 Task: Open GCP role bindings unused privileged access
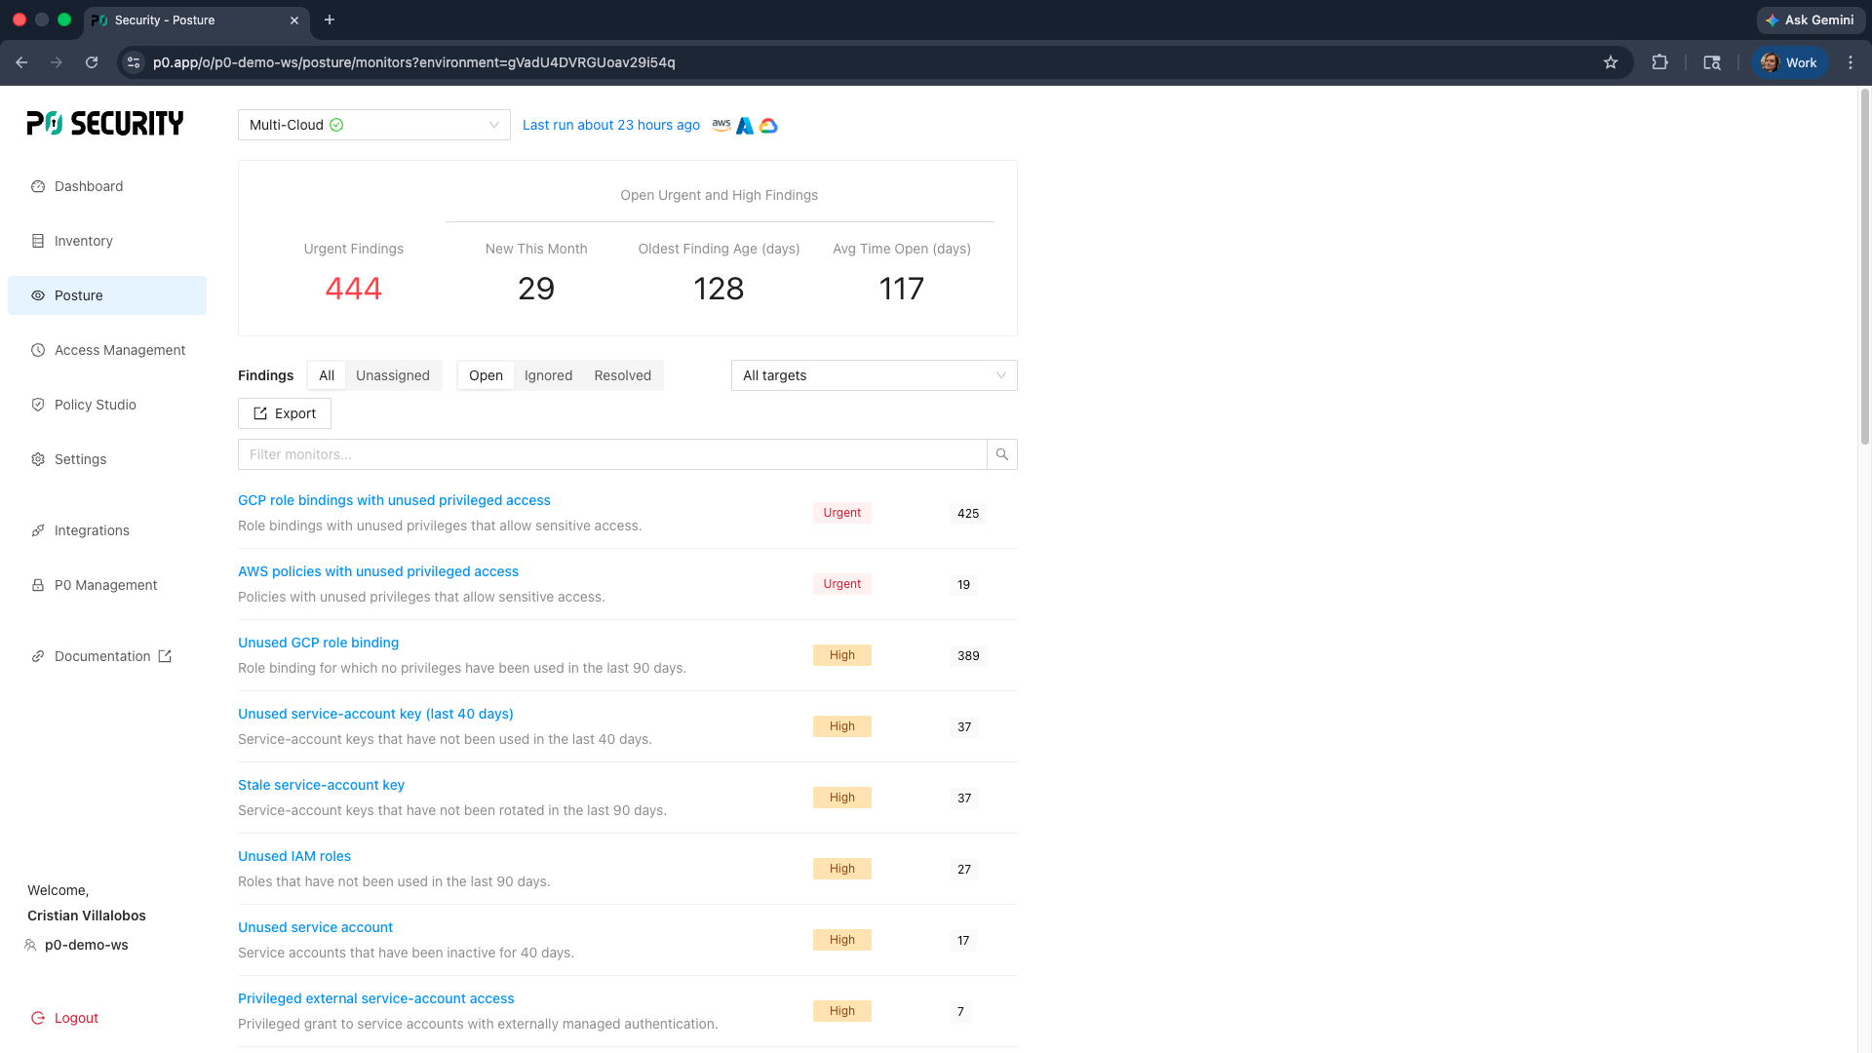click(x=394, y=500)
